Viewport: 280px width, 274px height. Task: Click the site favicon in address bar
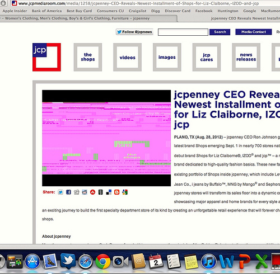tap(15, 3)
